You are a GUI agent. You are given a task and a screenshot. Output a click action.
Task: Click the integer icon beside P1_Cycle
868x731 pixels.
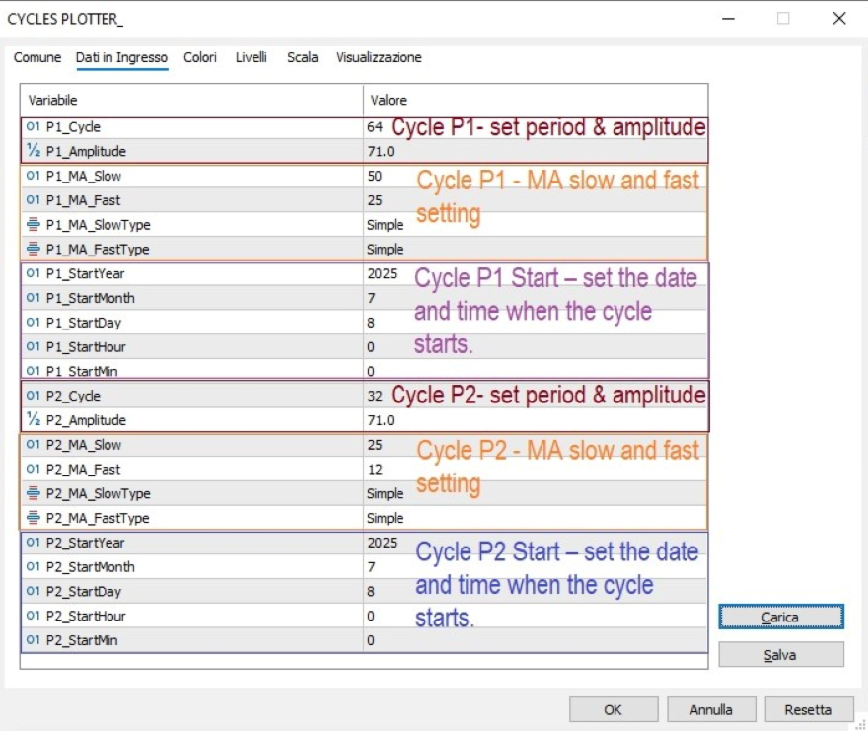34,127
